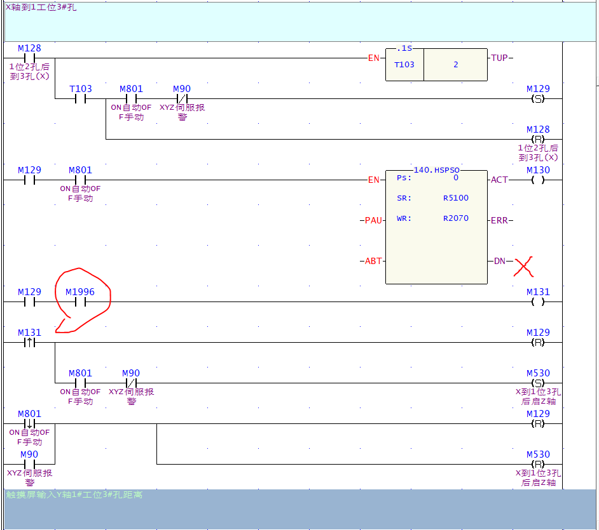
Task: Select the SR R5100 operand
Action: 455,198
